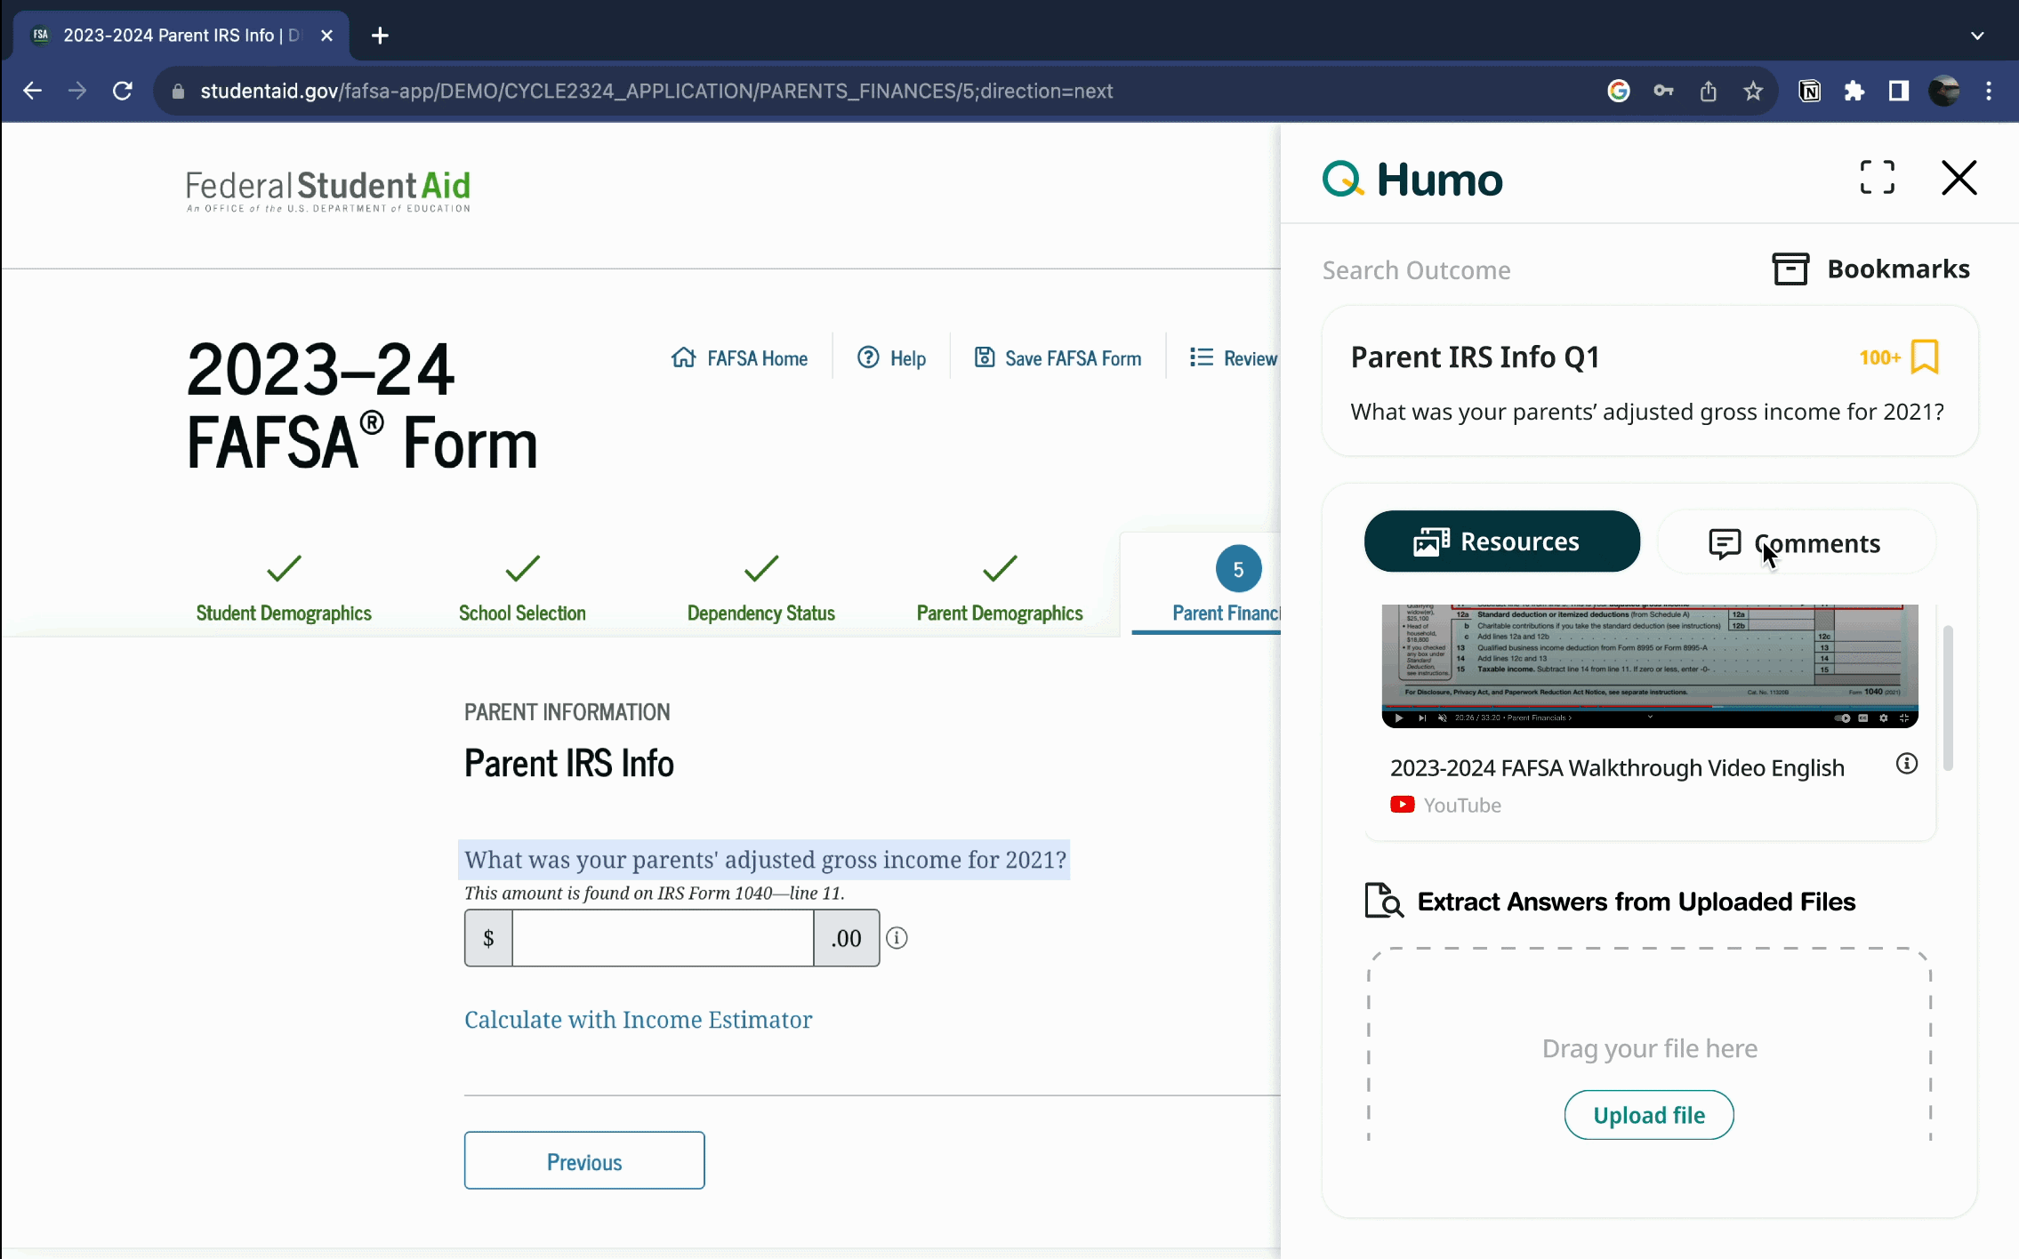Bookmark this page with the star icon
Image resolution: width=2019 pixels, height=1259 pixels.
pos(1753,91)
